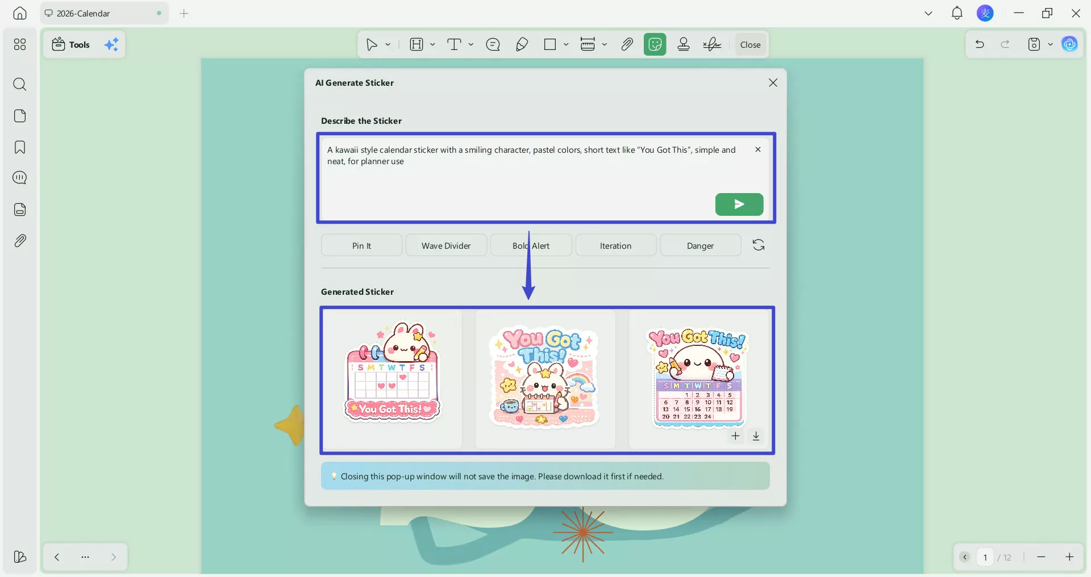
Task: Select the stamp tool
Action: 684,44
